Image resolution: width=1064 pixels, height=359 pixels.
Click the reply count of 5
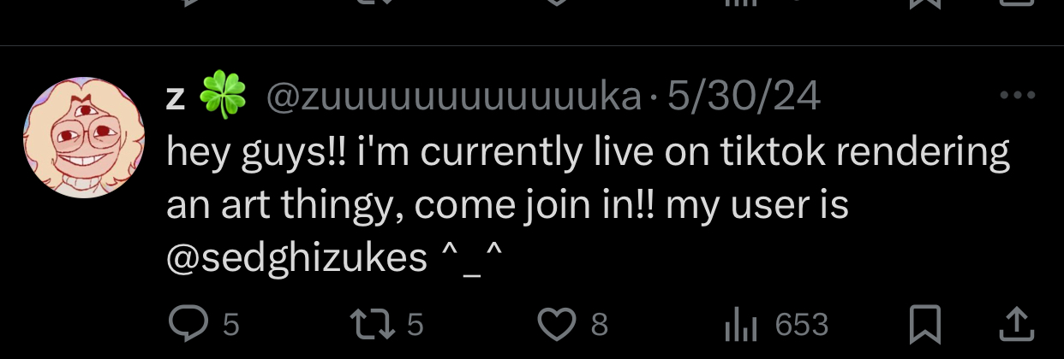pos(230,325)
